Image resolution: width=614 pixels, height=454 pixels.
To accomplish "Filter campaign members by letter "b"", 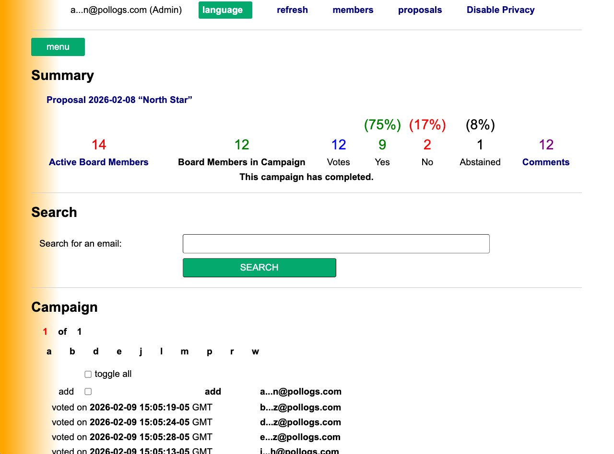I will coord(72,351).
